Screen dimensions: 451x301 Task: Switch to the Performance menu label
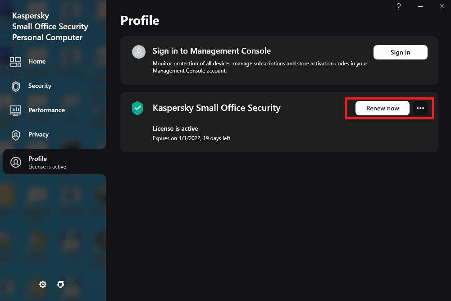pos(46,110)
